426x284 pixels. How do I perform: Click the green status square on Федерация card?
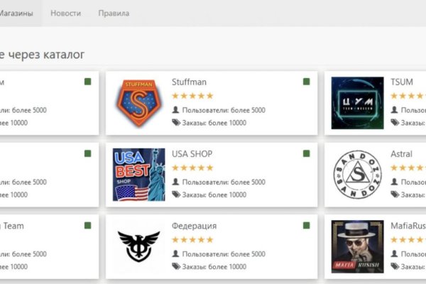coord(306,225)
